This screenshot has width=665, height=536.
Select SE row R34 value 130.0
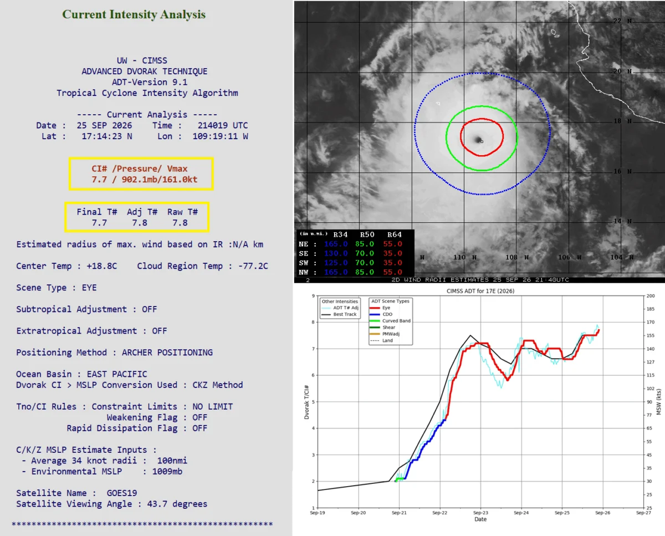point(337,254)
